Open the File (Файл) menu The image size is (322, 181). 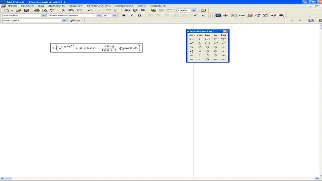click(12, 6)
